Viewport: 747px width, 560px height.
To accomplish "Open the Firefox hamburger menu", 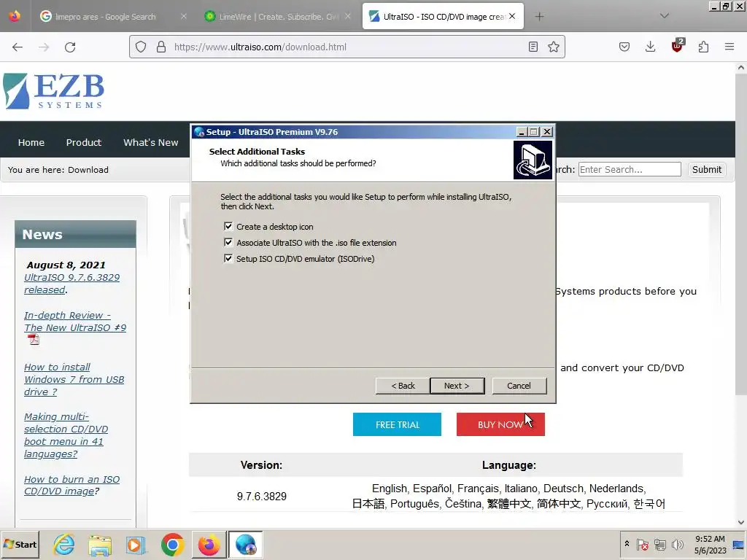I will click(729, 47).
